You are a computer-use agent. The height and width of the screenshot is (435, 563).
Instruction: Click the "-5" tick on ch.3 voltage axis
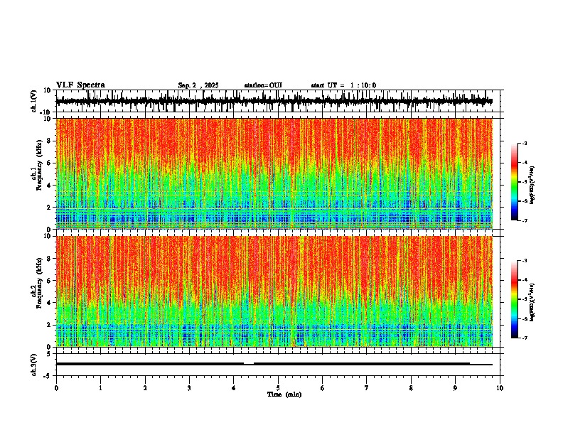48,376
